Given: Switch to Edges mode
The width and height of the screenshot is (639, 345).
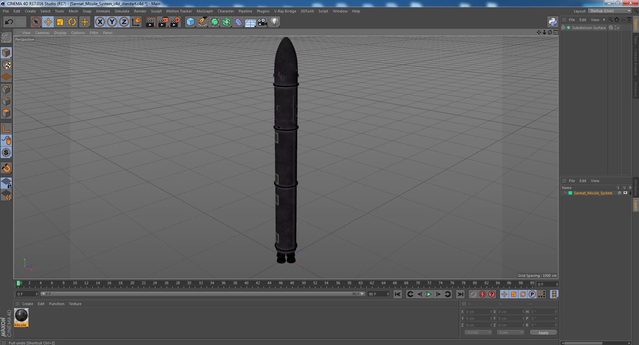Looking at the screenshot, I should (6, 101).
